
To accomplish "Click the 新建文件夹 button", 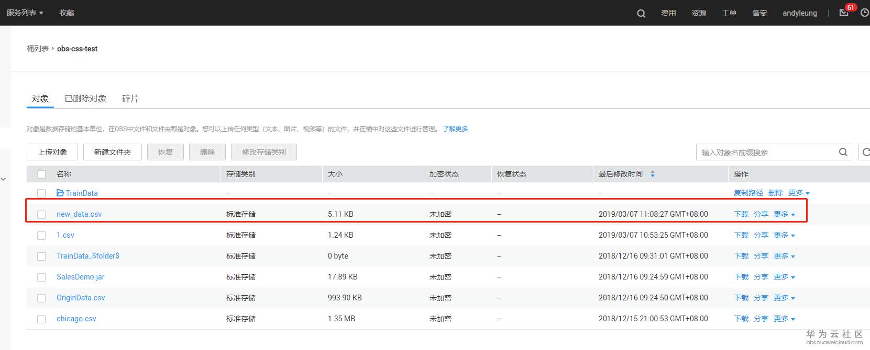I will tap(113, 152).
